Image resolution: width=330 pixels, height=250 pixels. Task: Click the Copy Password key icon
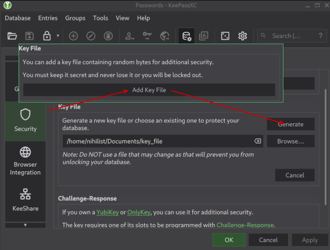147,36
